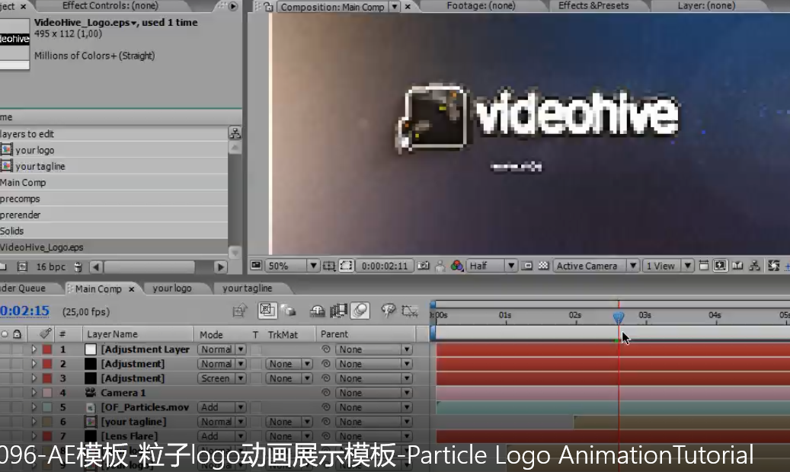Open Parent dropdown for Camera 1 layer
The height and width of the screenshot is (472, 790).
pos(374,392)
